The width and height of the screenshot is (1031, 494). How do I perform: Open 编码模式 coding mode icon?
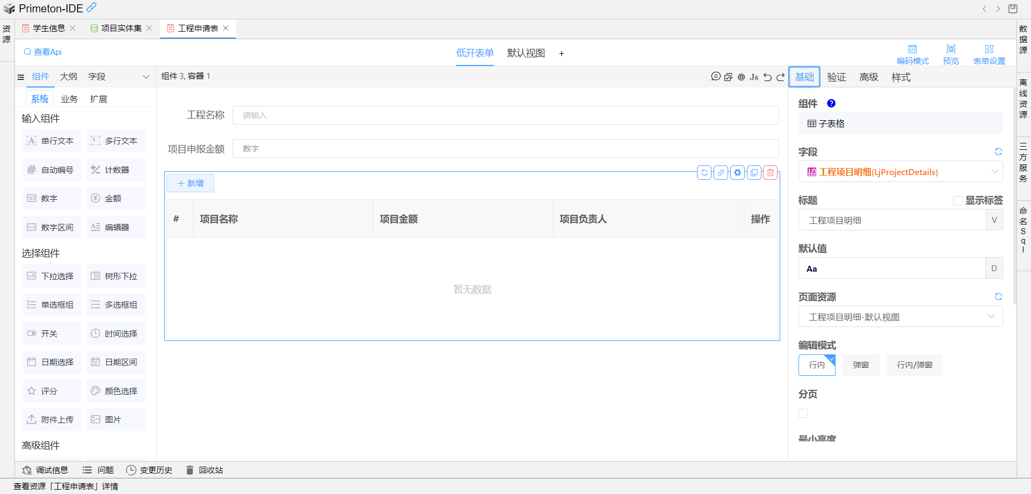click(912, 54)
